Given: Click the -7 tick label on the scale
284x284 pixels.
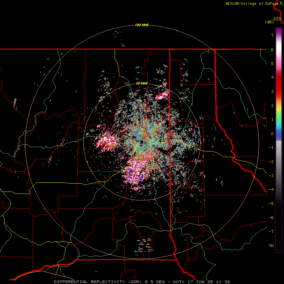Looking at the screenshot, I should (x=271, y=232).
